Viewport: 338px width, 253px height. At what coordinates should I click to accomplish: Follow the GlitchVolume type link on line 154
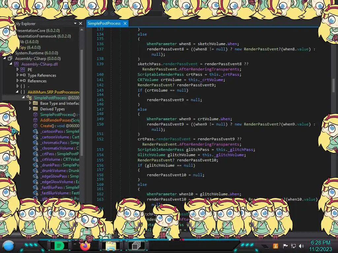click(x=151, y=155)
